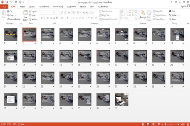Start Slide Show from status bar icon
This screenshot has height=126, width=190.
coord(159,124)
